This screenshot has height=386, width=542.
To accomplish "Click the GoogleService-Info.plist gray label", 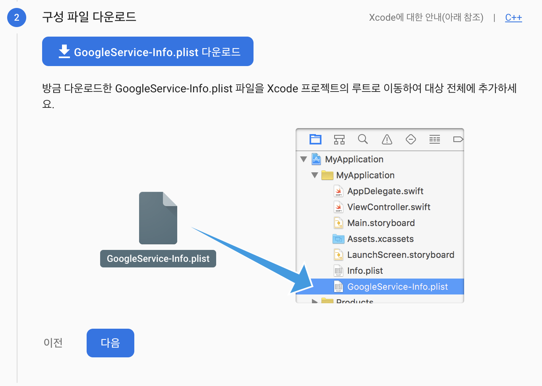I will coord(158,259).
